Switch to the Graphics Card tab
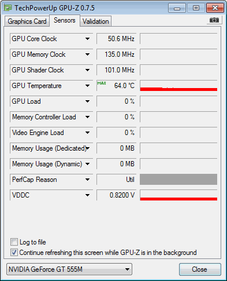The image size is (227, 281). point(27,21)
